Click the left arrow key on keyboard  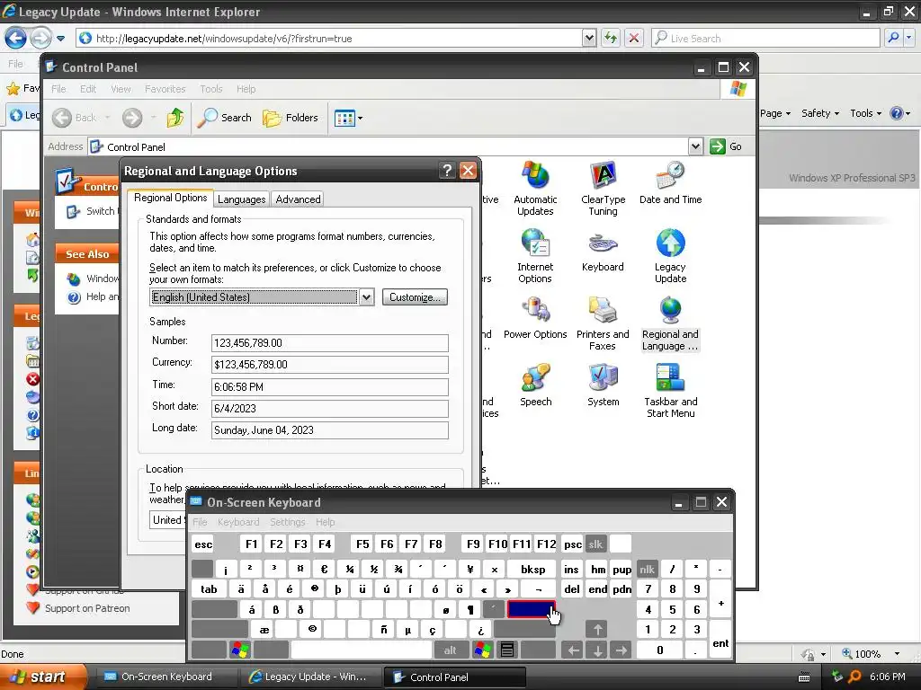point(573,650)
